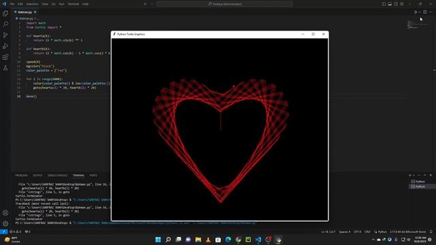This screenshot has width=436, height=245.
Task: Open the Accounts icon in activity bar
Action: (x=5, y=213)
